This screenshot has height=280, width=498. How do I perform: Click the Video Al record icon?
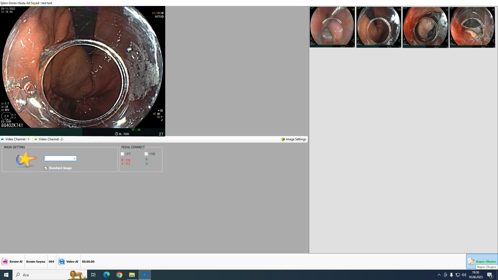point(62,262)
